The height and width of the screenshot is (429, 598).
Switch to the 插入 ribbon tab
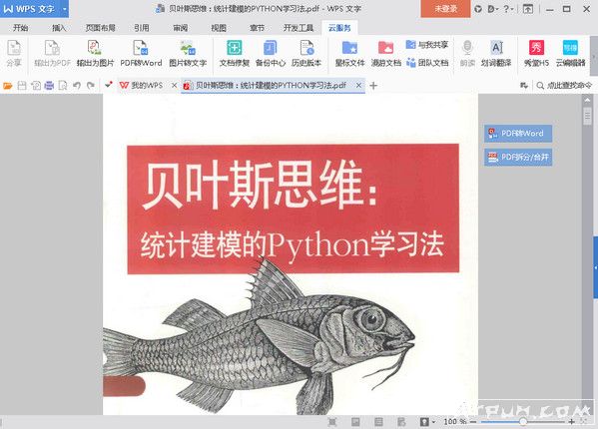click(59, 27)
